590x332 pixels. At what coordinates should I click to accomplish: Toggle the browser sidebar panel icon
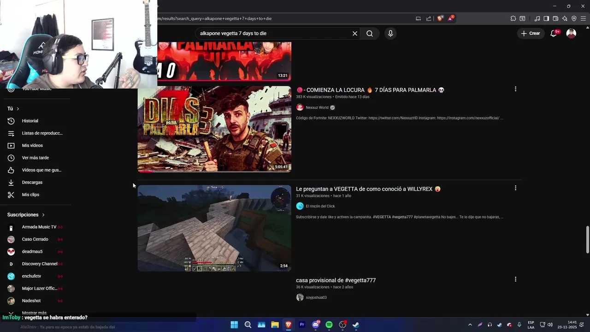pyautogui.click(x=546, y=18)
